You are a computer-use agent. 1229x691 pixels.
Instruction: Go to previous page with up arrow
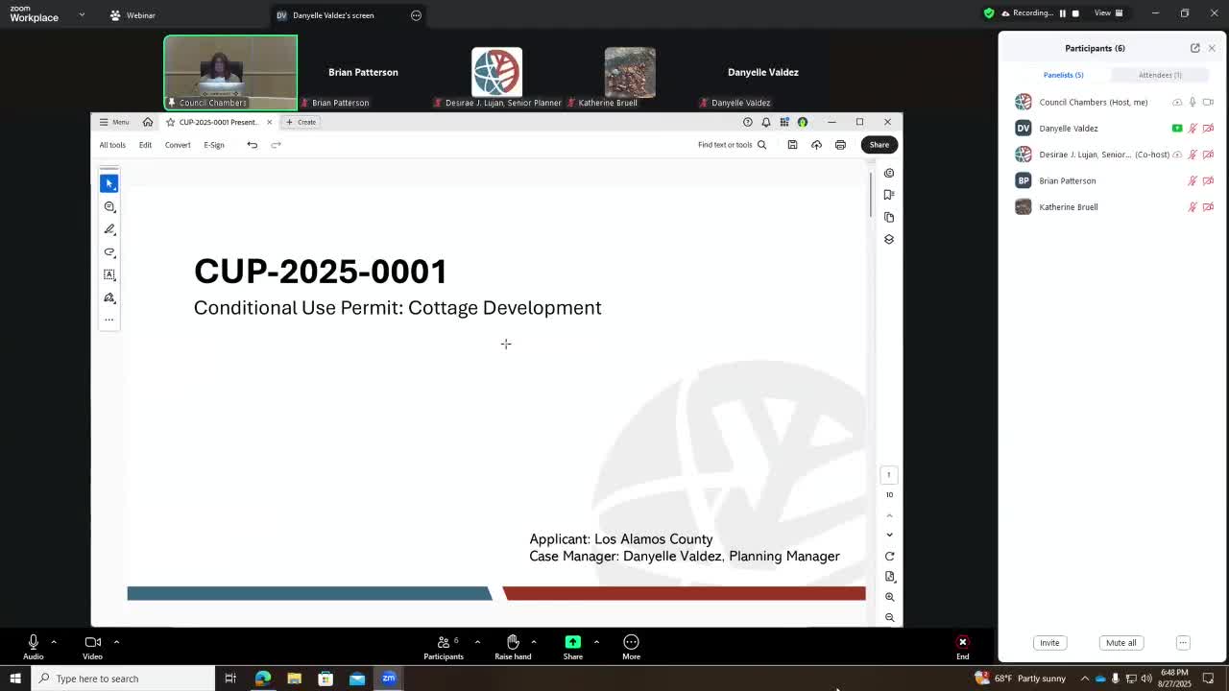[889, 515]
